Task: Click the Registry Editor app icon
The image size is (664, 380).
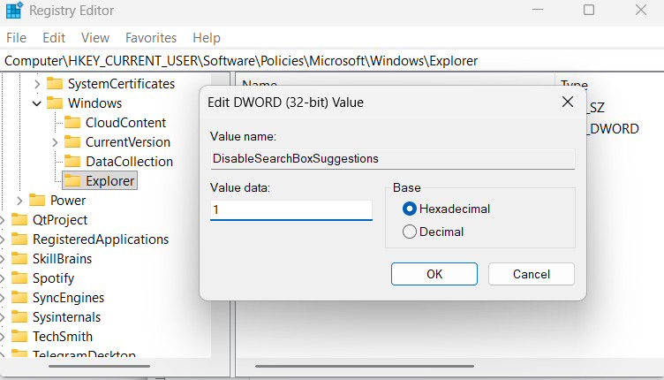Action: [13, 11]
